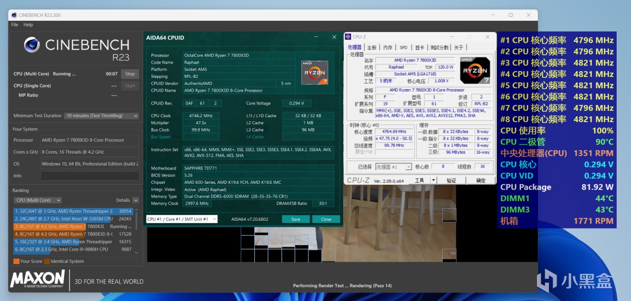Click the Core Voltage value 0.294 V
Viewport: 631px width, 301px height.
[x=297, y=103]
